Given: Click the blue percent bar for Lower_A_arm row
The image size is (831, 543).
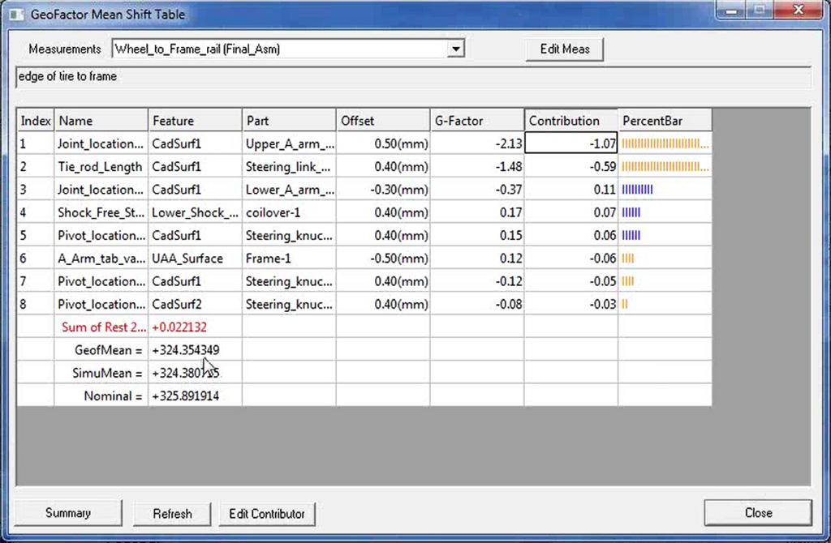Looking at the screenshot, I should pos(637,189).
